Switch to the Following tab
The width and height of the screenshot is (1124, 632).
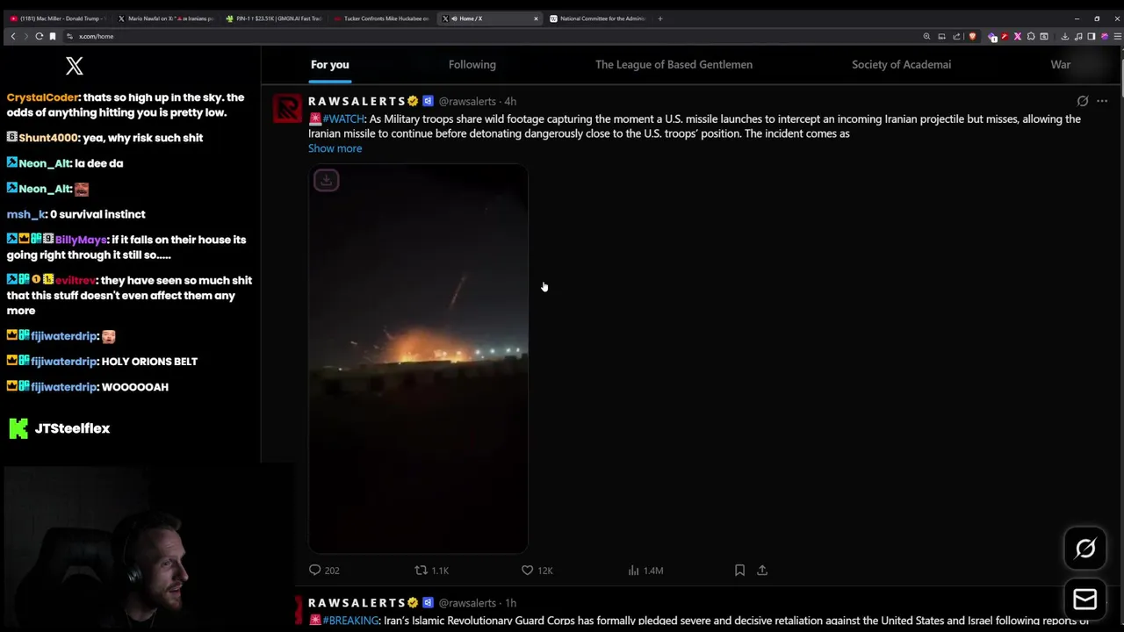pos(472,64)
